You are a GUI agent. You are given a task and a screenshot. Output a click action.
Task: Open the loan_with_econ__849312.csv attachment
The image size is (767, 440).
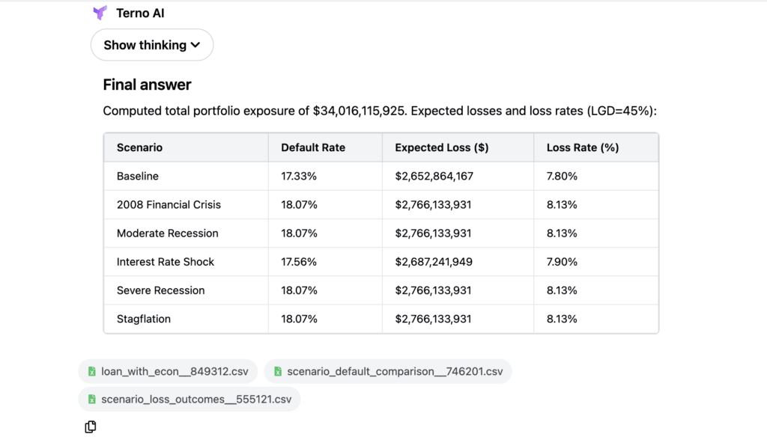coord(175,371)
